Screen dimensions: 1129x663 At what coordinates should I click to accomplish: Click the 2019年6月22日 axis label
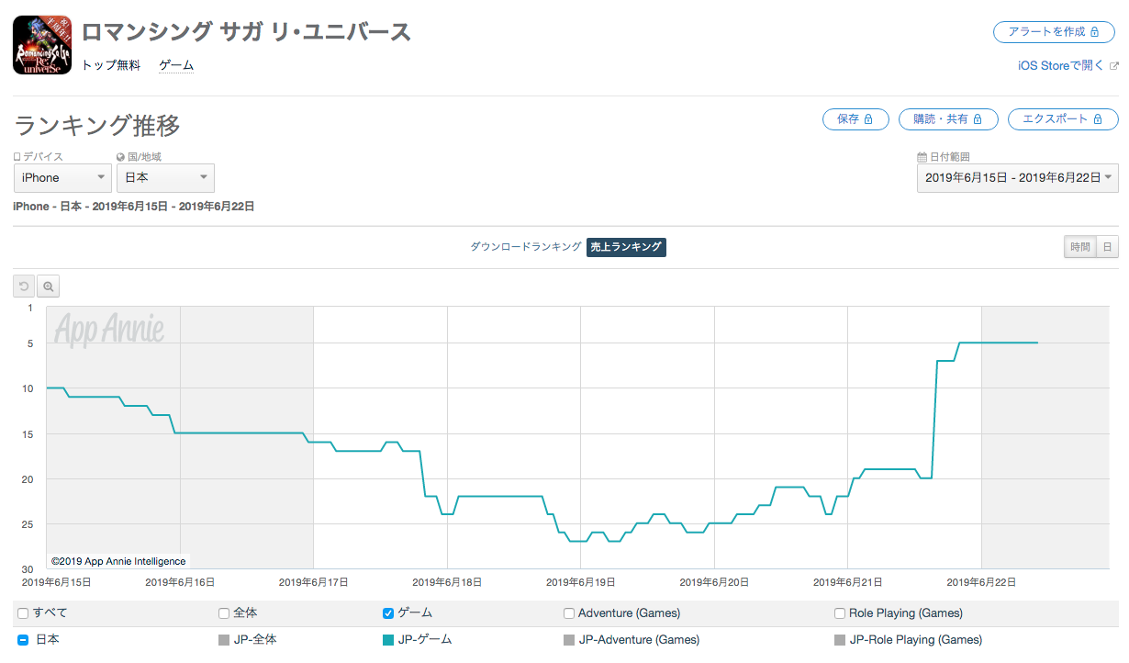(x=982, y=582)
